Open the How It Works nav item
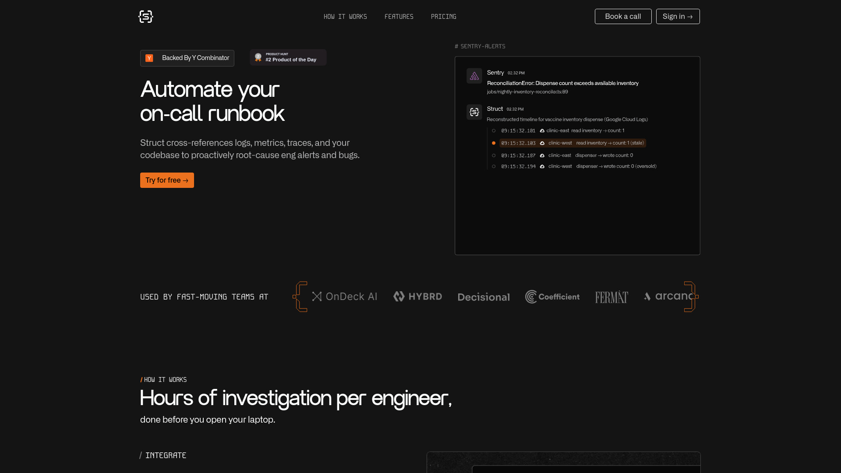 tap(345, 17)
